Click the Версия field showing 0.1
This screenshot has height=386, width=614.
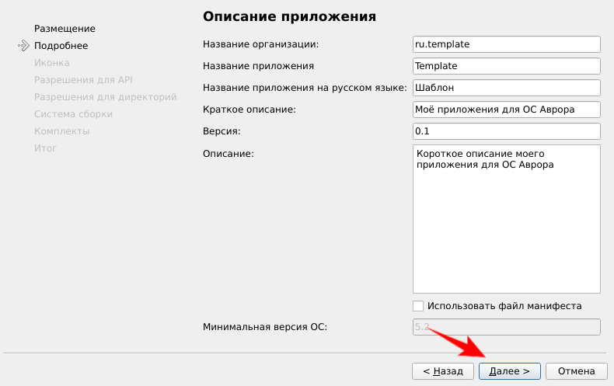pyautogui.click(x=506, y=131)
